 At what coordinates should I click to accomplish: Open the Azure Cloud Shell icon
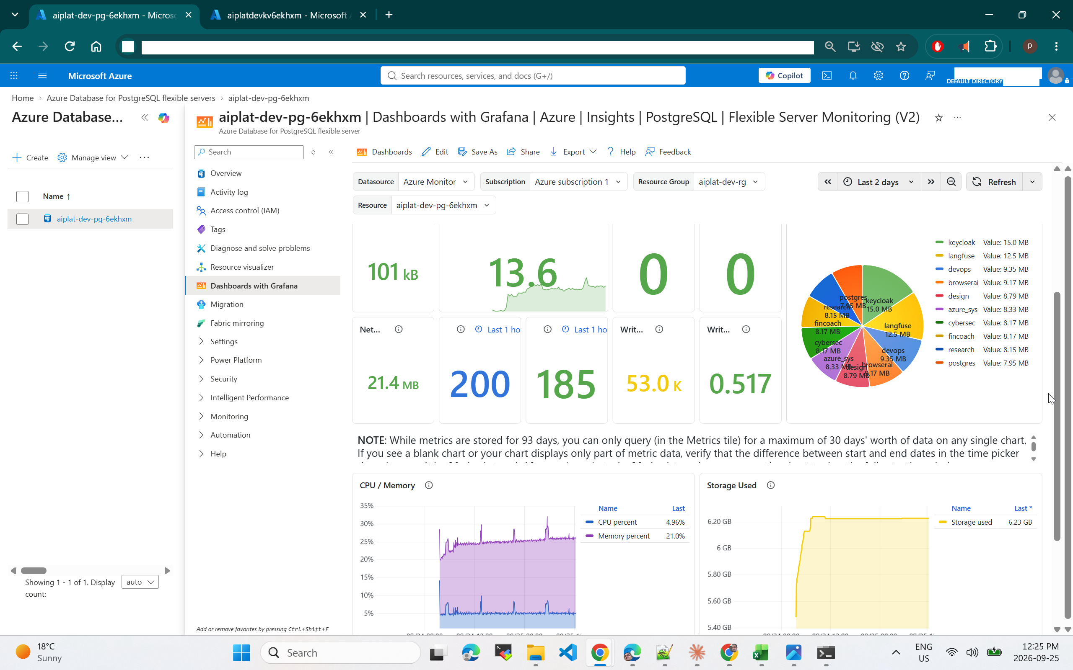click(827, 76)
